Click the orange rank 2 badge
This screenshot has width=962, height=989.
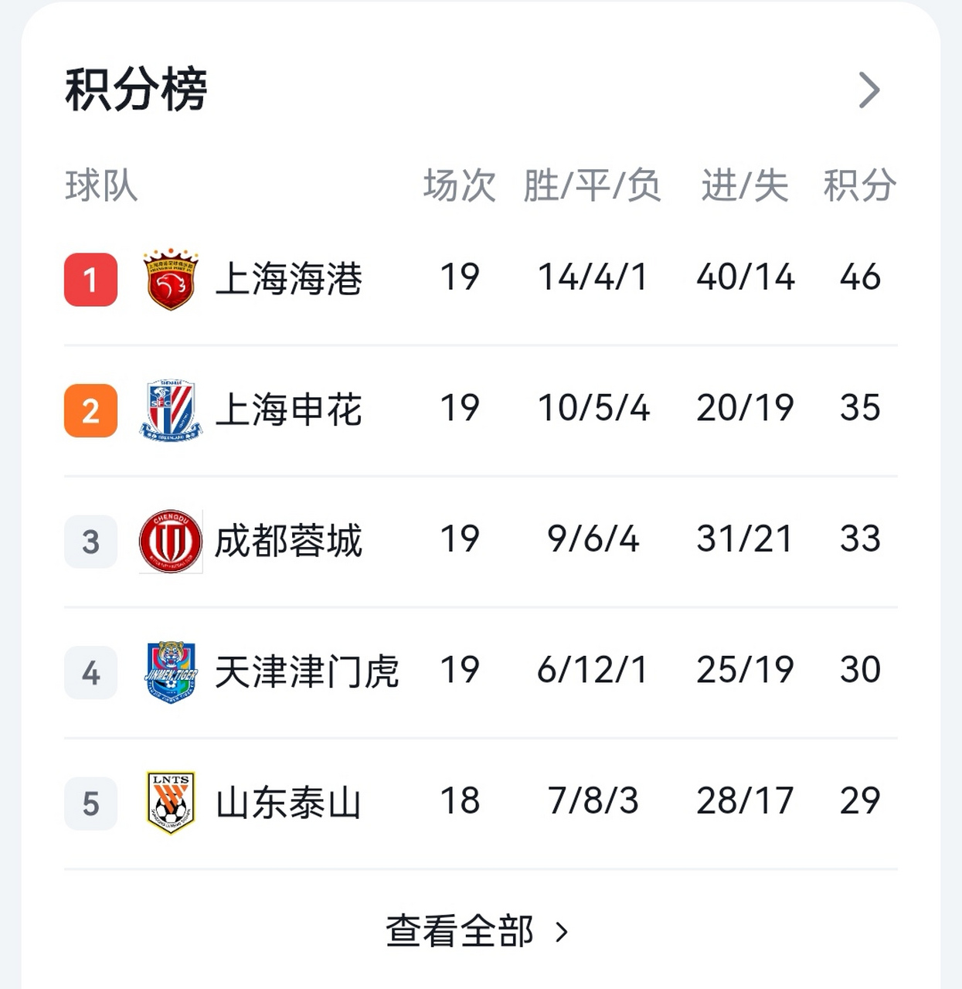click(90, 410)
